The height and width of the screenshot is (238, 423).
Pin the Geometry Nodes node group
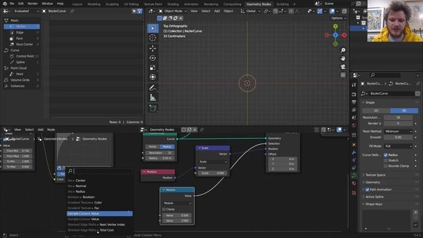tap(202, 130)
